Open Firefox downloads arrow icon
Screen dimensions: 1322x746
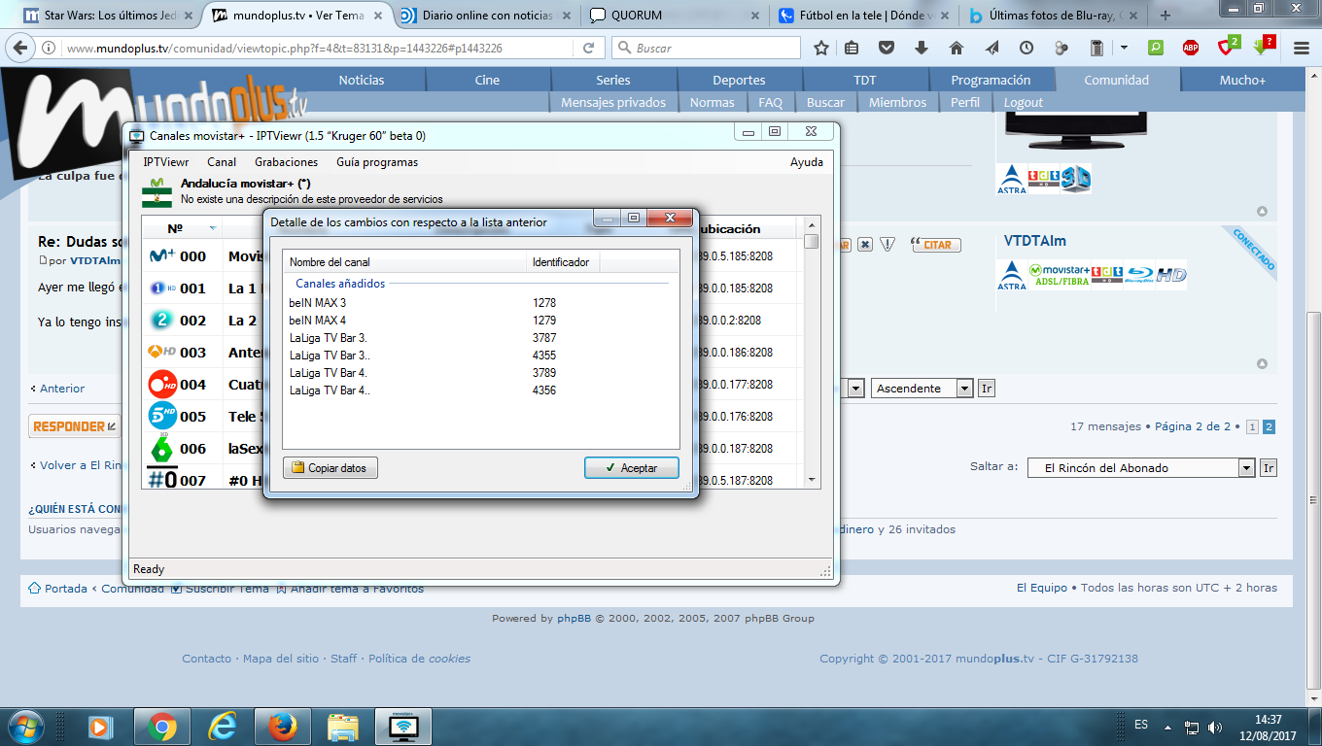922,48
